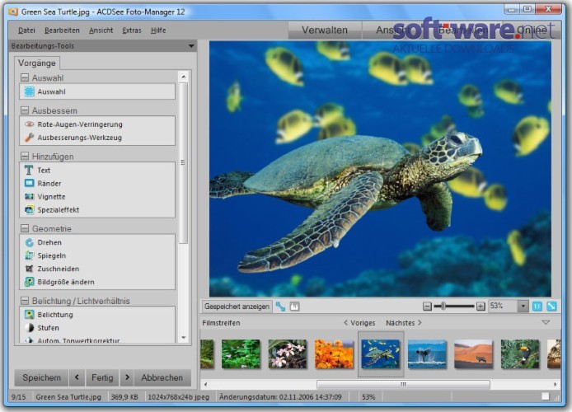Open the Bildgröße ändern icon
The width and height of the screenshot is (572, 412).
click(29, 282)
